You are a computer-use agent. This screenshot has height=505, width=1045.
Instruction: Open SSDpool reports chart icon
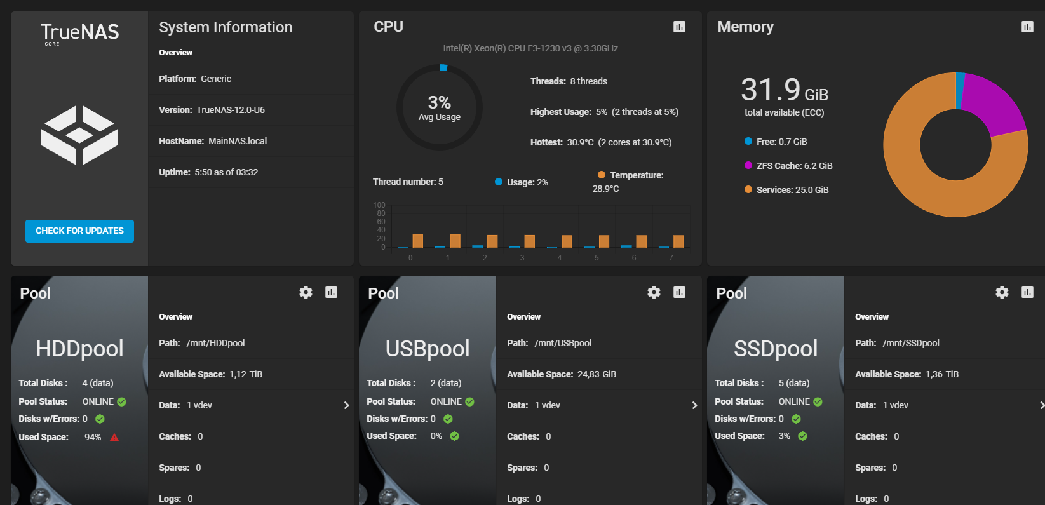(x=1027, y=292)
